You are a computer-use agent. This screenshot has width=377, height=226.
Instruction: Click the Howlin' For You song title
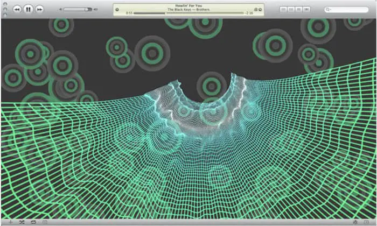pyautogui.click(x=188, y=6)
